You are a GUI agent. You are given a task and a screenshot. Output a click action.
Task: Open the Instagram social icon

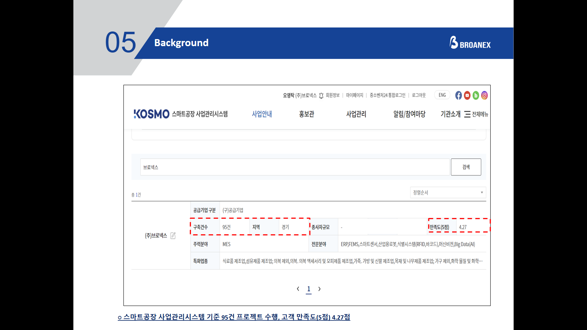click(x=484, y=95)
